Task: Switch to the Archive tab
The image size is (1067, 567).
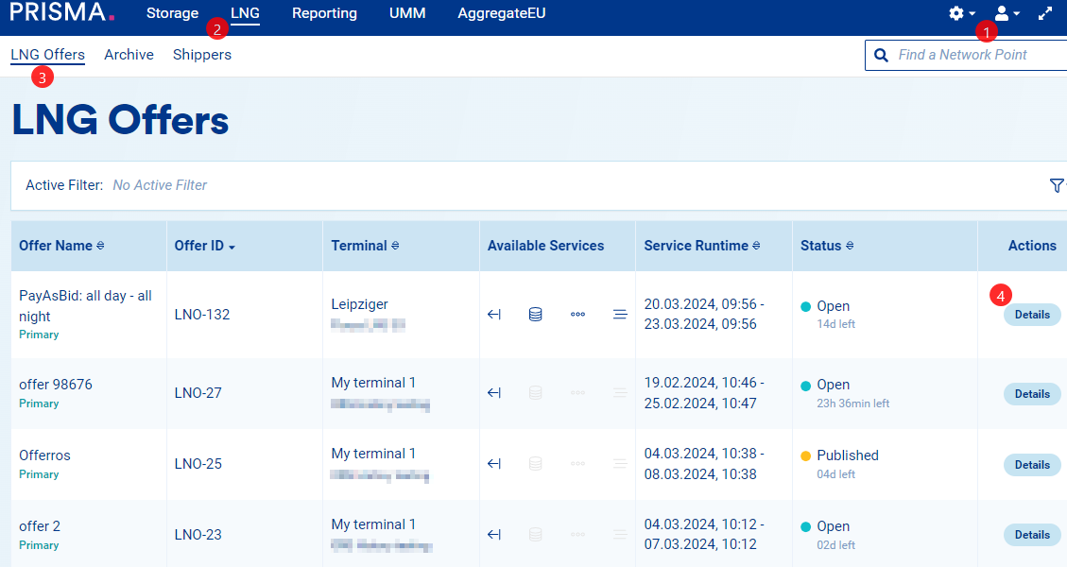Action: tap(129, 55)
